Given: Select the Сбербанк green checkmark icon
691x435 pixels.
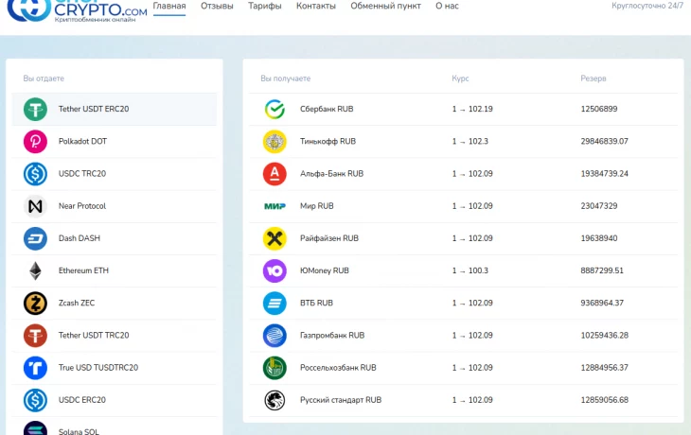Looking at the screenshot, I should [275, 109].
